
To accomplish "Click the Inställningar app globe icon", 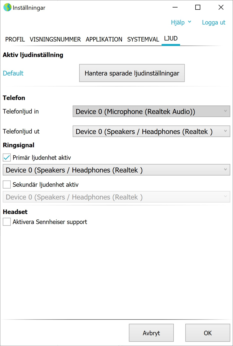I will 7,7.
